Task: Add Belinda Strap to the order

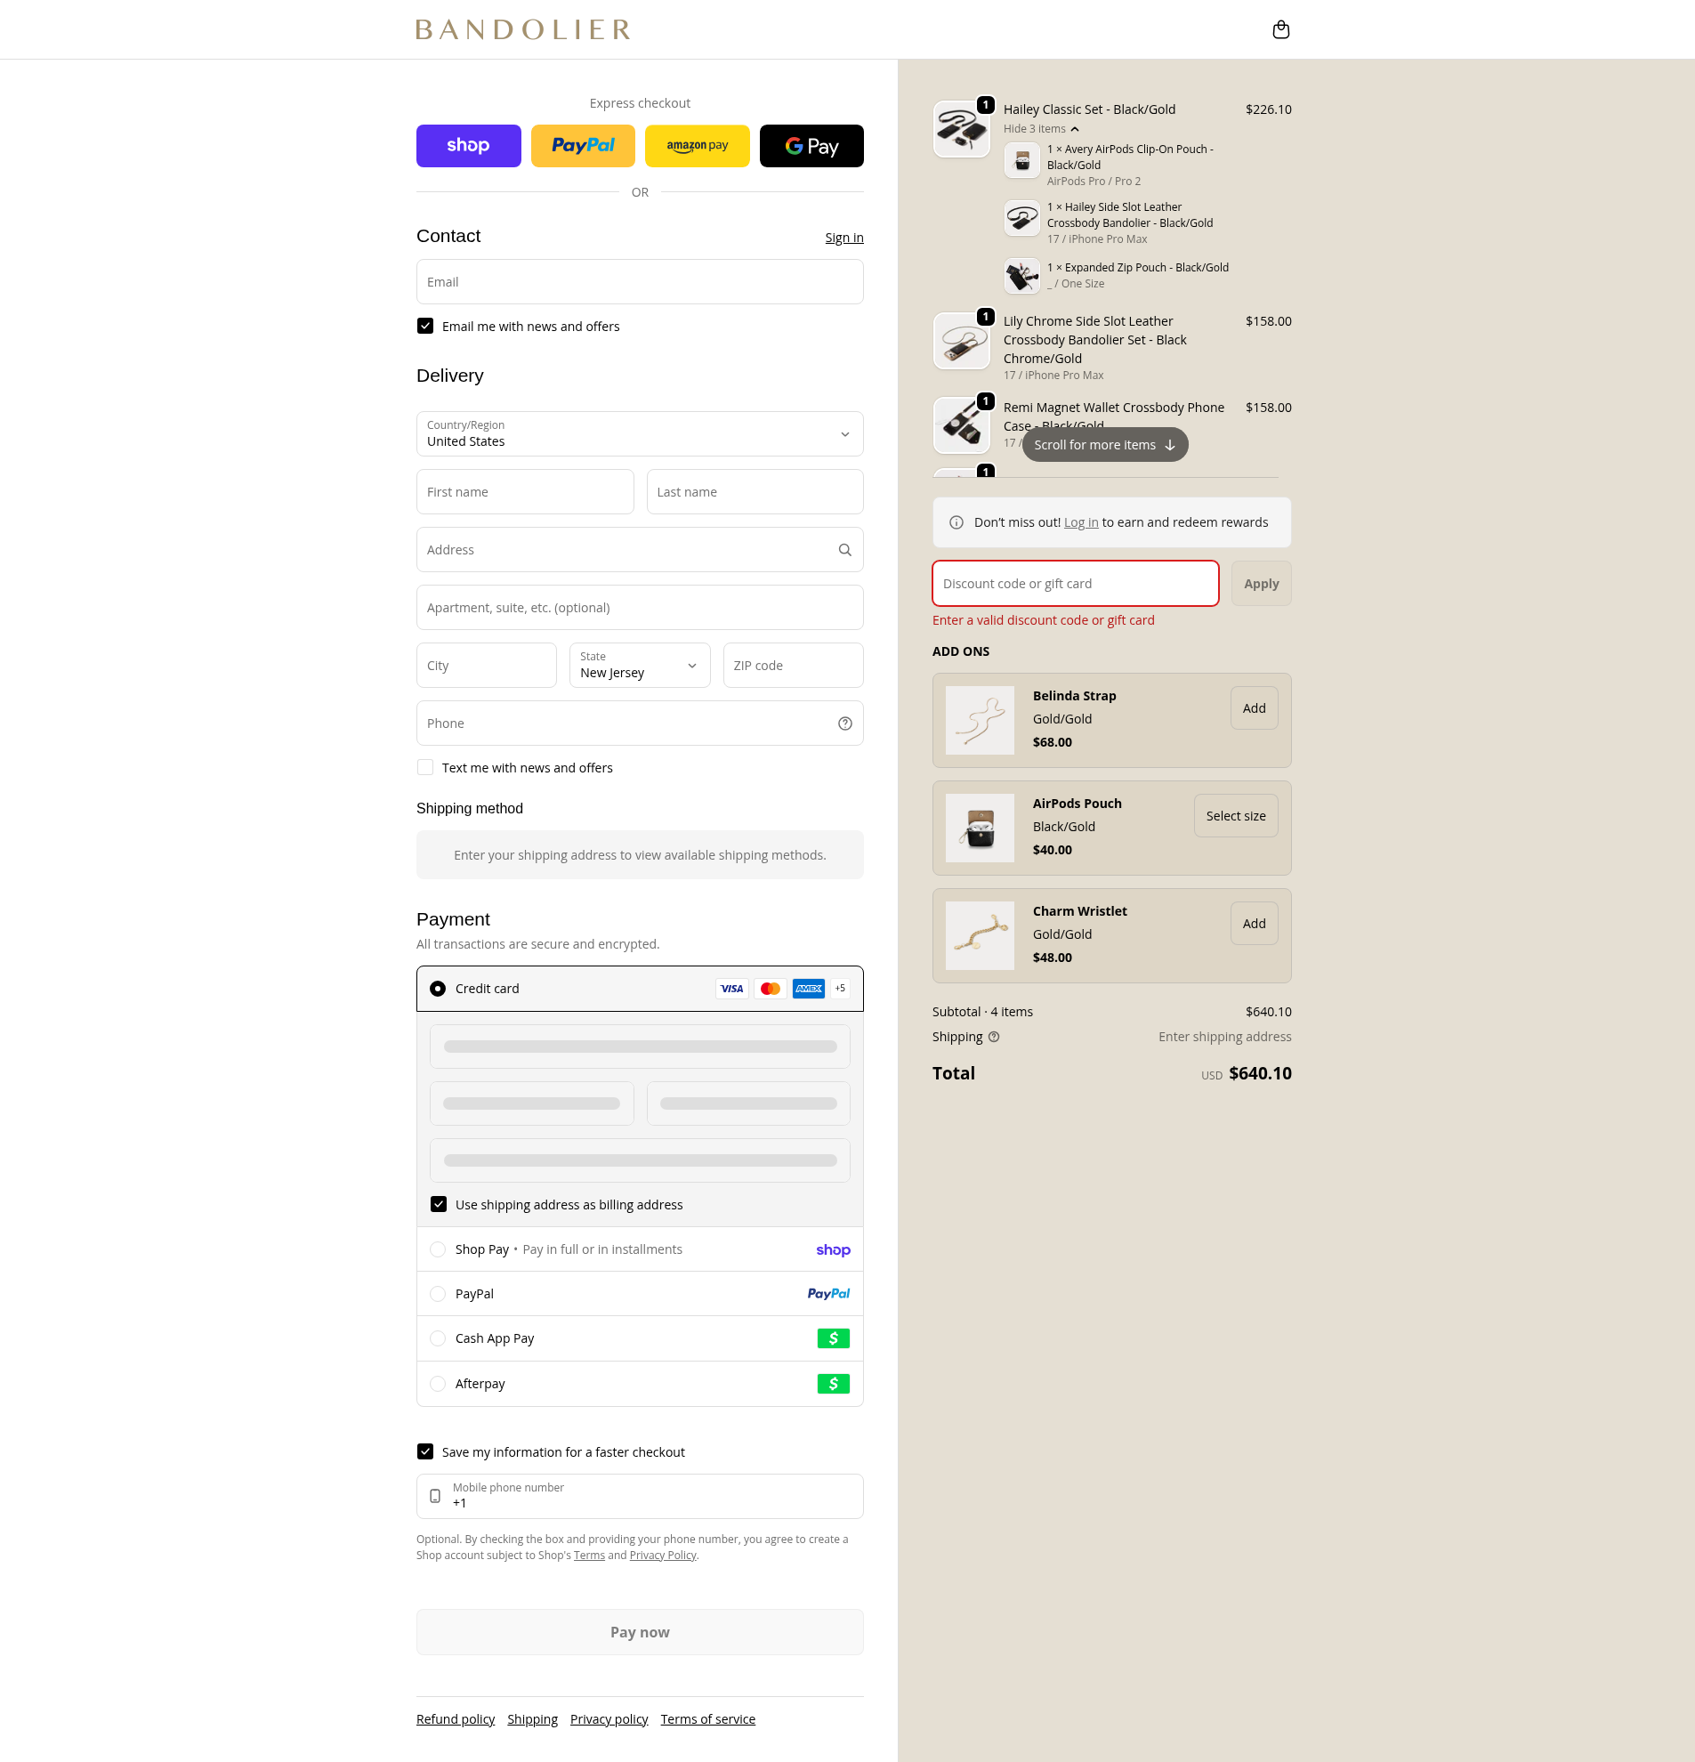Action: click(x=1253, y=708)
